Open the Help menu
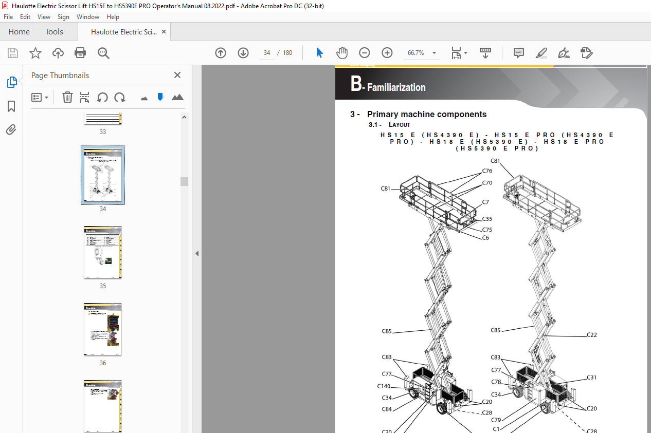 (113, 17)
